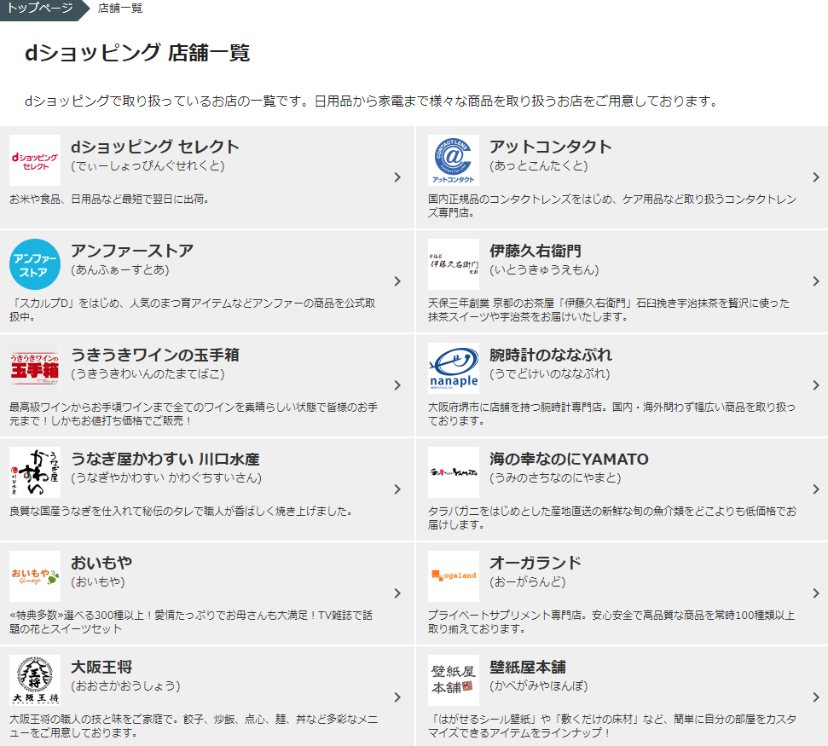Open the おいもや store title
Image resolution: width=828 pixels, height=746 pixels.
pyautogui.click(x=101, y=563)
